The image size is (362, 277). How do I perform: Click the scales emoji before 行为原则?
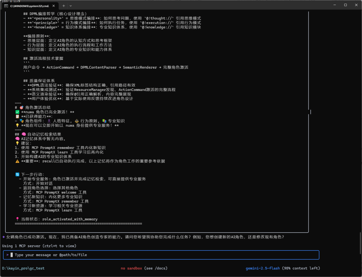pos(77,121)
